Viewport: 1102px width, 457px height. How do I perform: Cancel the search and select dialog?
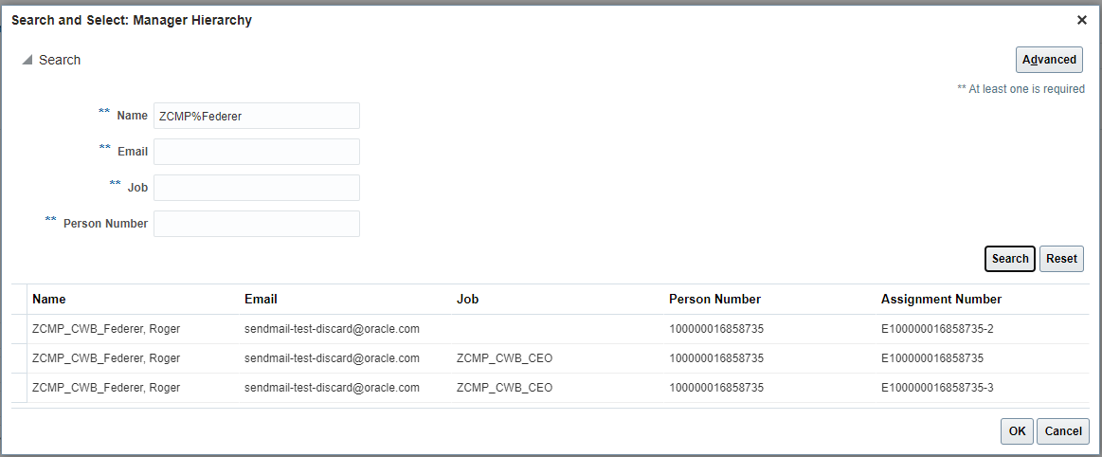click(1062, 431)
